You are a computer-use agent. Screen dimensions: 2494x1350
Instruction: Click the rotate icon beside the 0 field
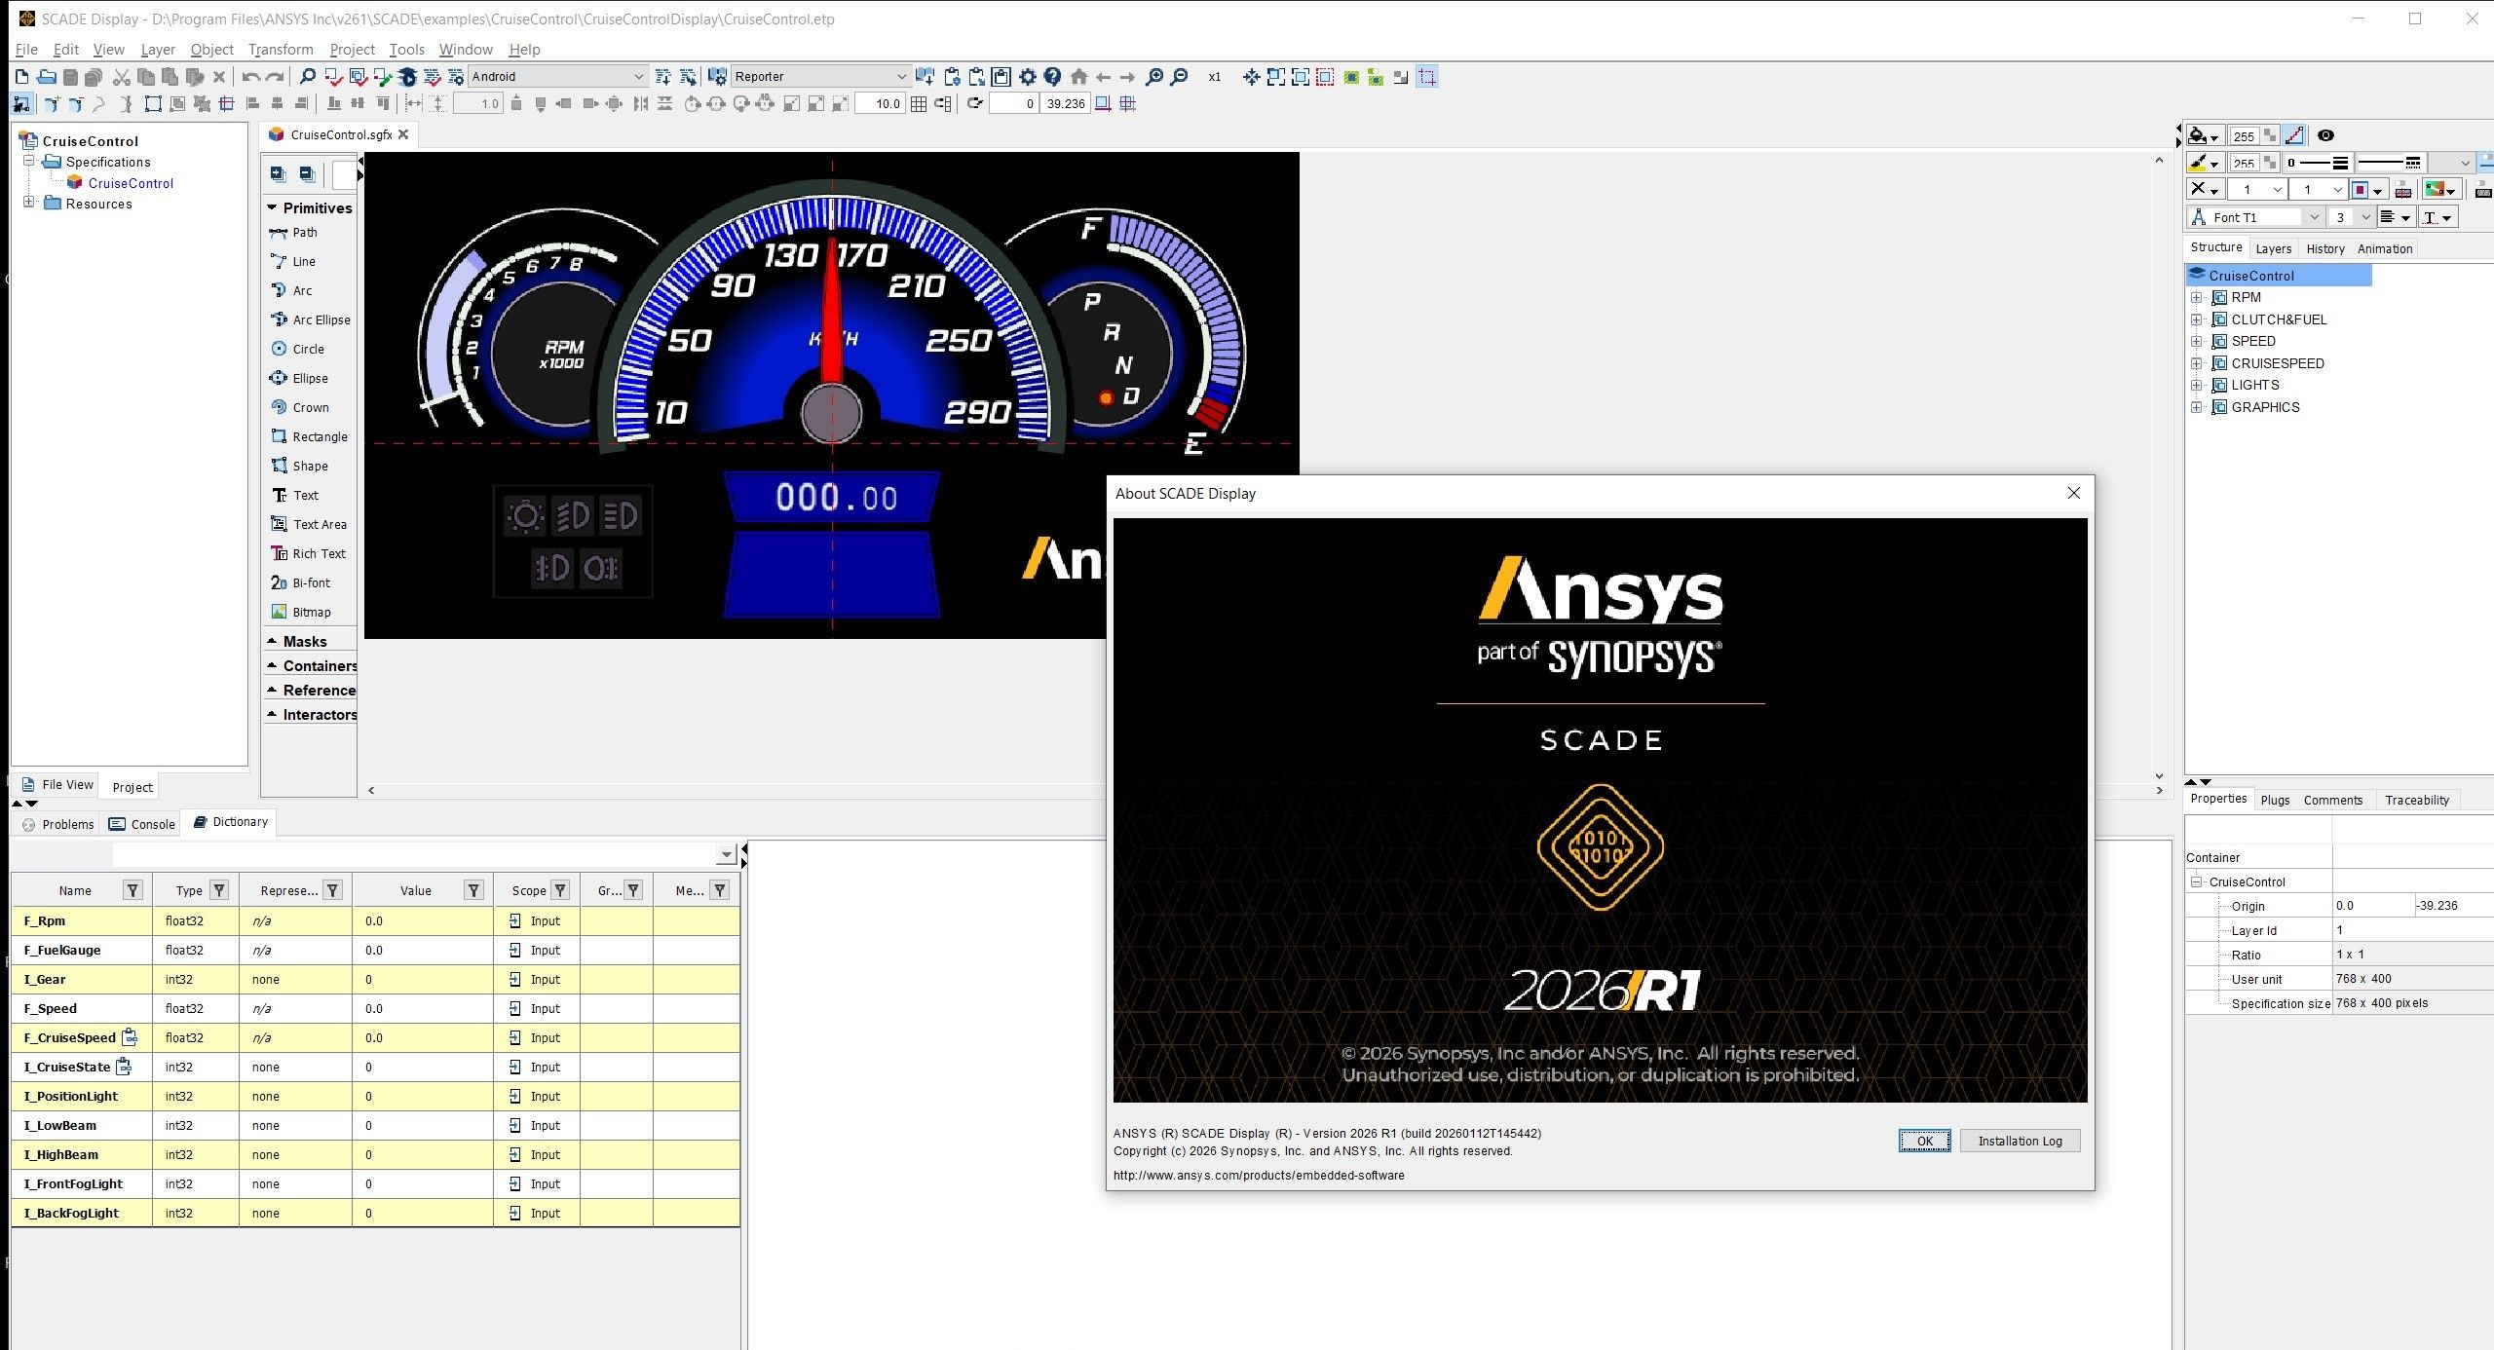(974, 103)
